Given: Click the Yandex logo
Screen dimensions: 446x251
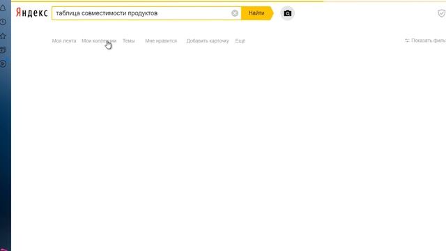Looking at the screenshot, I should (31, 13).
